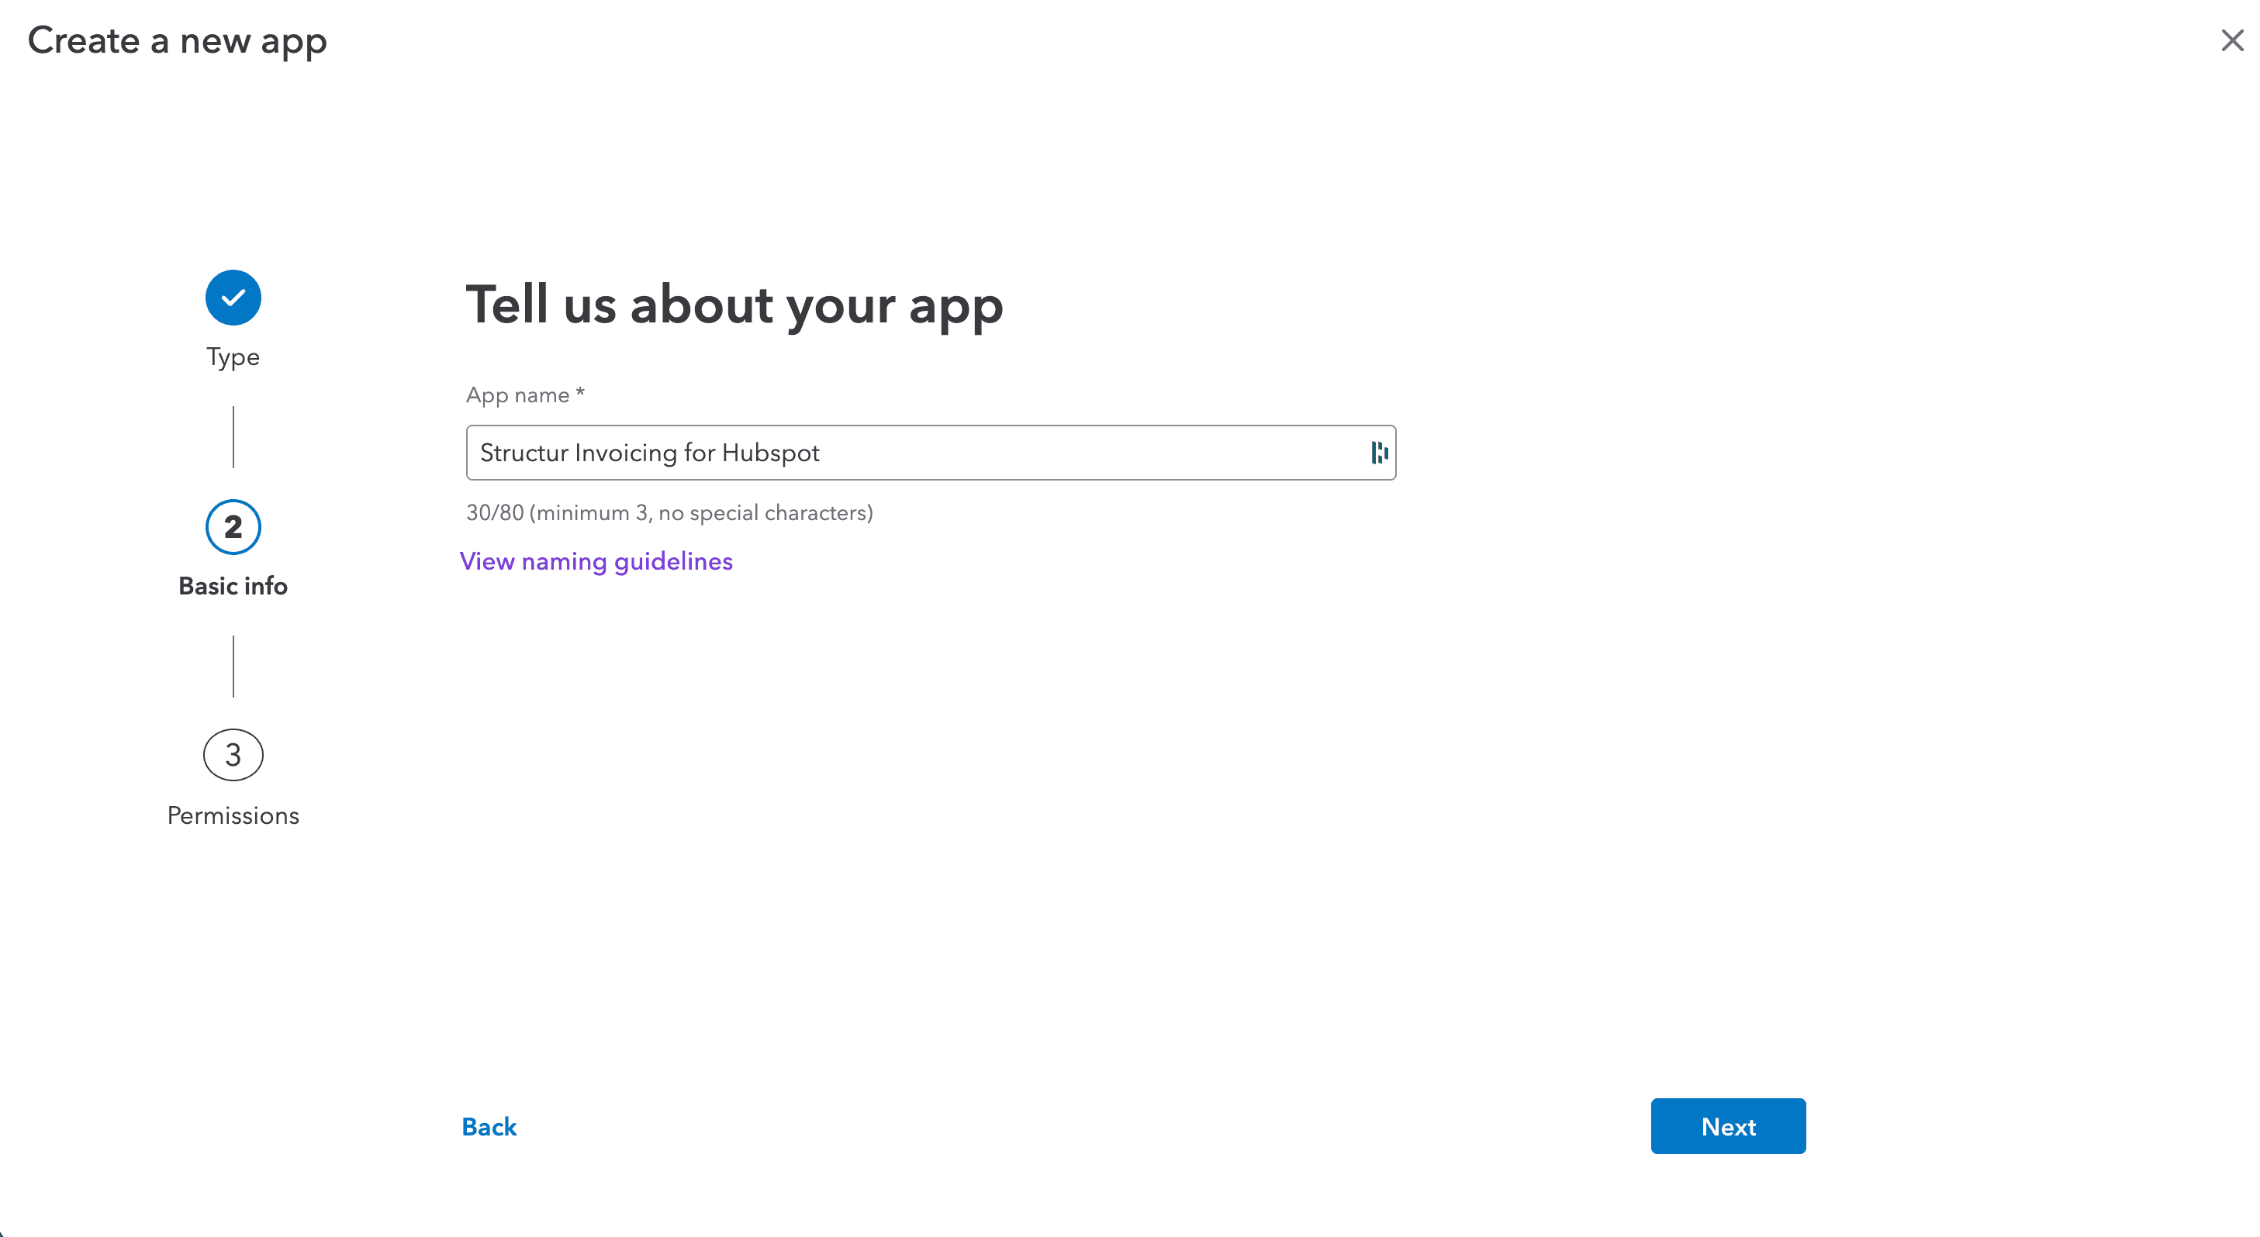Viewport: 2260px width, 1237px height.
Task: Go Back to the previous step
Action: 489,1126
